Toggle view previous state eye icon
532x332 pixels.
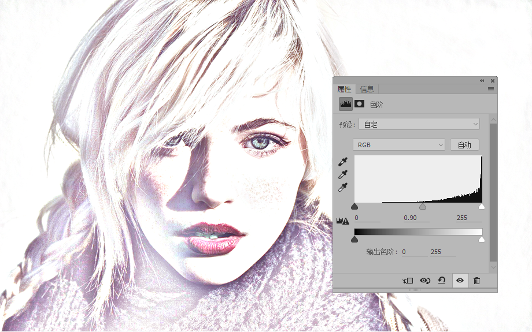(x=425, y=281)
